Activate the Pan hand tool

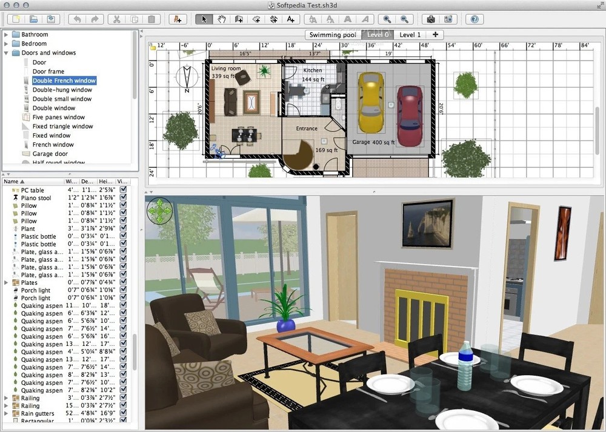click(222, 19)
